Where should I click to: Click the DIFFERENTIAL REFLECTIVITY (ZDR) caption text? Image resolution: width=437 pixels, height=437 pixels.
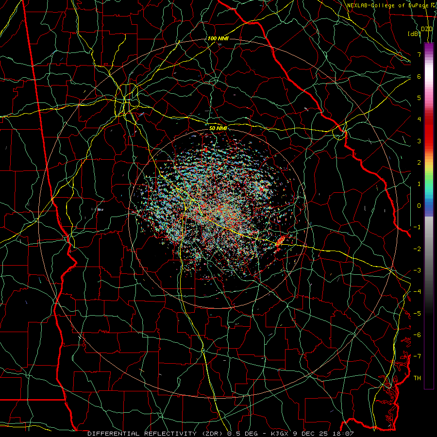click(x=155, y=434)
